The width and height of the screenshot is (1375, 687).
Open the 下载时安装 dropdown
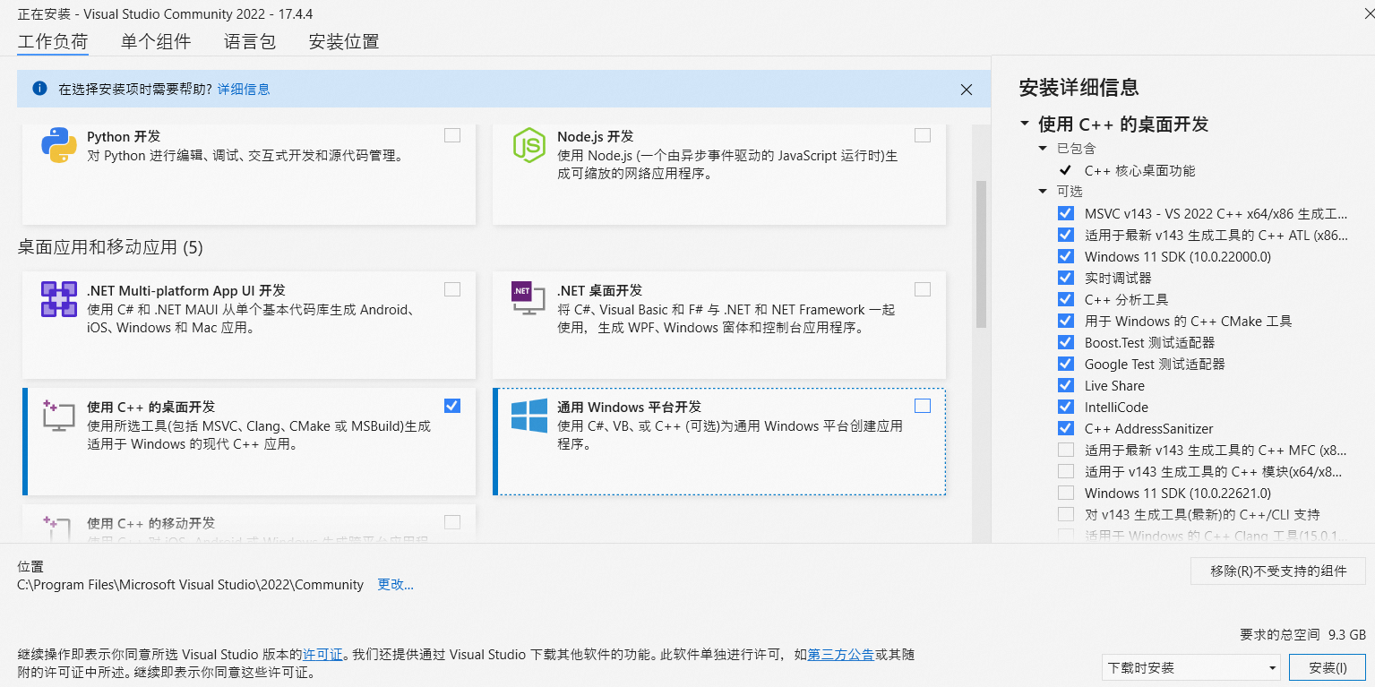(x=1191, y=667)
